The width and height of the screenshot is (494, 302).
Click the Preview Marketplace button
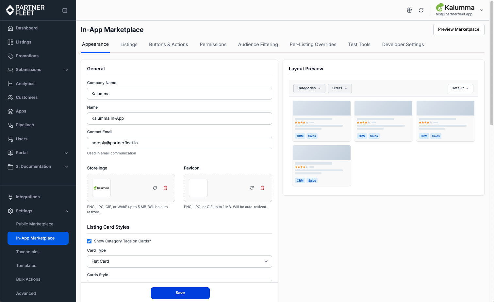[459, 29]
